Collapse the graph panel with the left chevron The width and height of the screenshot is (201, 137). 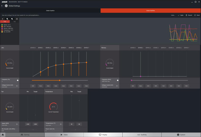pyautogui.click(x=3, y=19)
